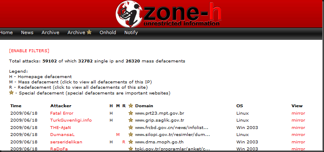Click the Time column header

point(16,106)
